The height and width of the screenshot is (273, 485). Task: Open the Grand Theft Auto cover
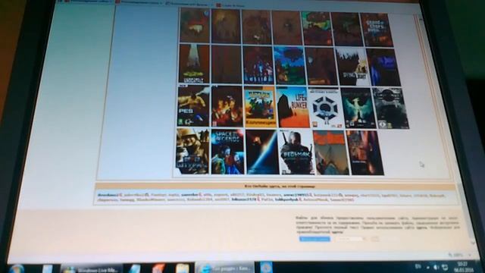(x=377, y=30)
